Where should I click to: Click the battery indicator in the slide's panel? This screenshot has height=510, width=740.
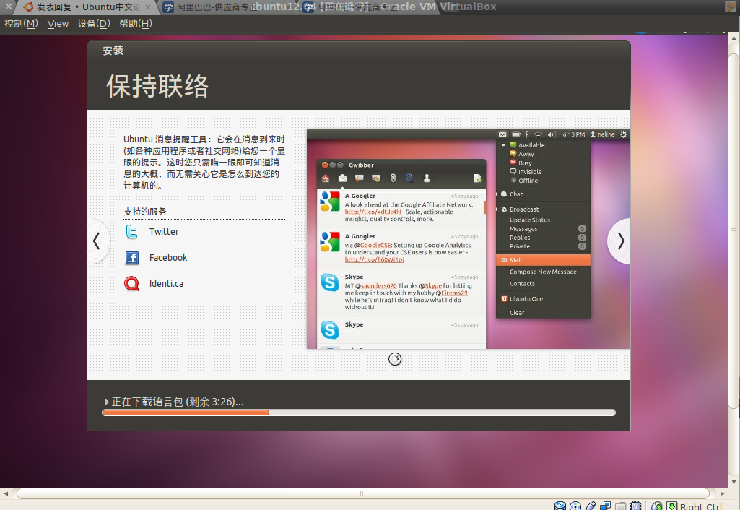tap(515, 134)
